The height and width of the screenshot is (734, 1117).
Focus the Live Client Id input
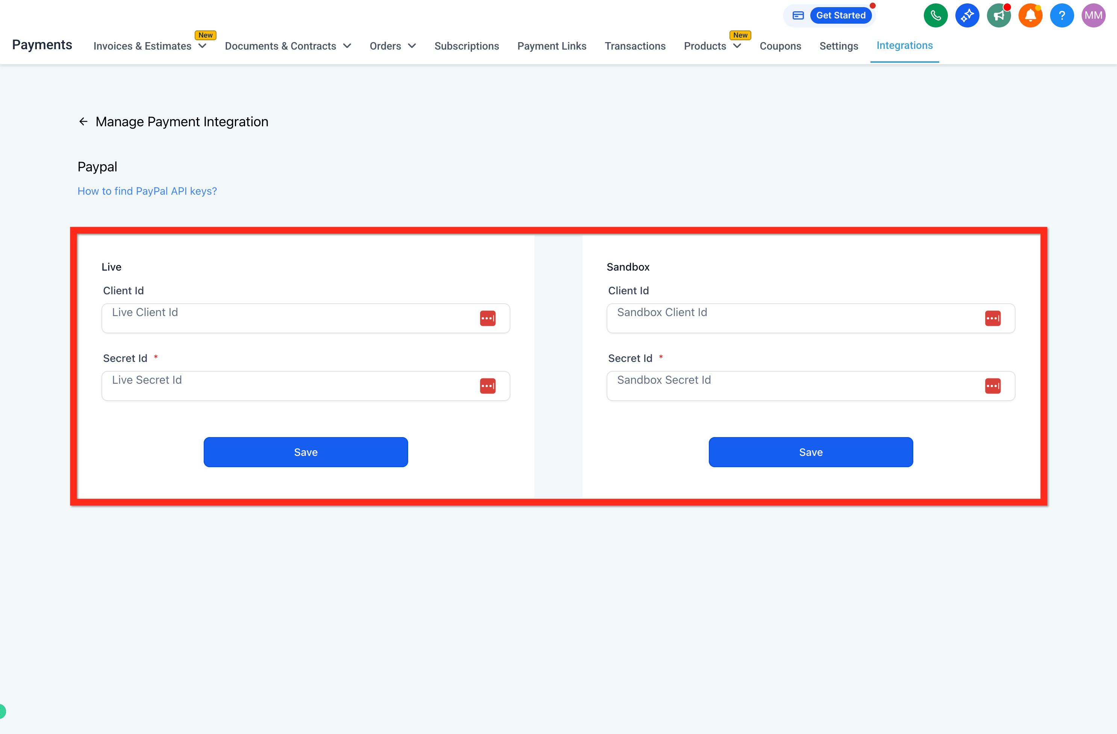click(306, 318)
